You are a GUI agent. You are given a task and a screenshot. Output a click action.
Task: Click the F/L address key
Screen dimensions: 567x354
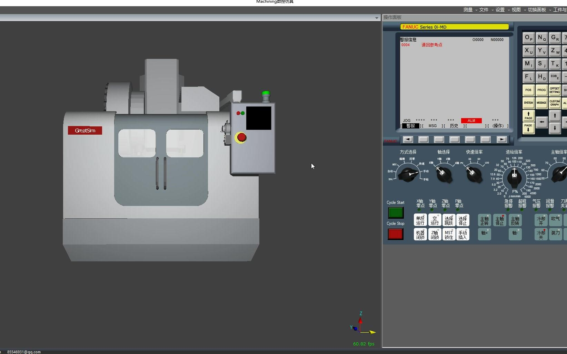point(528,77)
